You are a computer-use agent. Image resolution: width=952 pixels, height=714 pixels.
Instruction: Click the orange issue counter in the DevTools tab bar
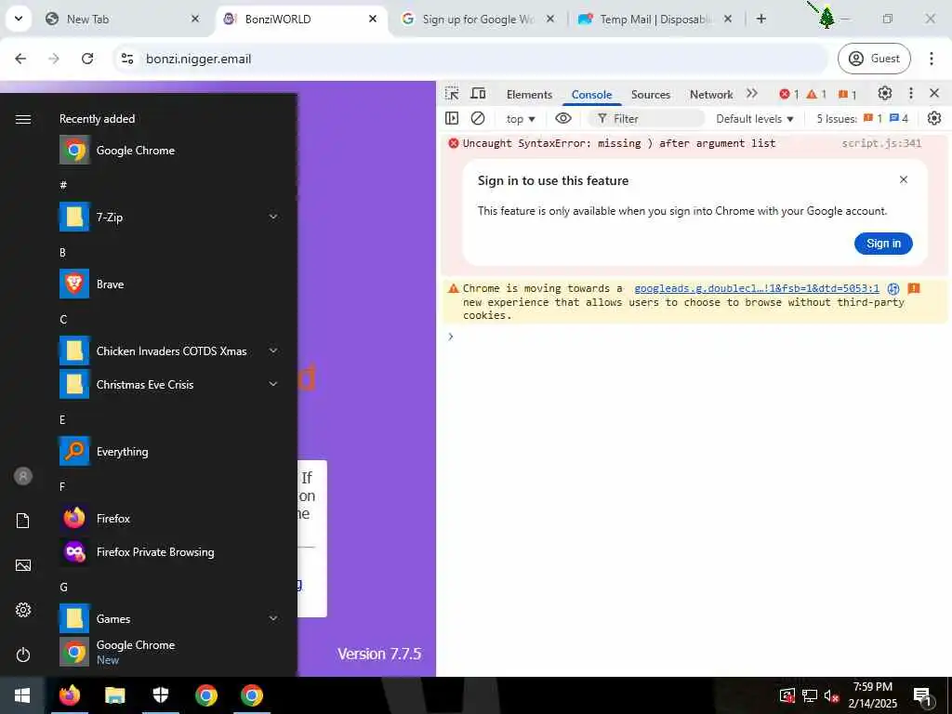pos(848,94)
